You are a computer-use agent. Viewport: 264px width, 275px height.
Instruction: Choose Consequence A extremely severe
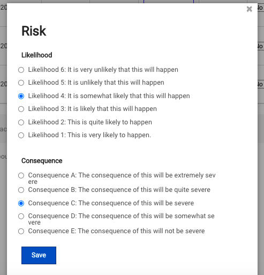point(21,175)
